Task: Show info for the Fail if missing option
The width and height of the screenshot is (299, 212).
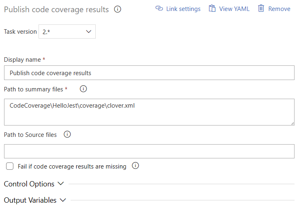Action: (136, 166)
